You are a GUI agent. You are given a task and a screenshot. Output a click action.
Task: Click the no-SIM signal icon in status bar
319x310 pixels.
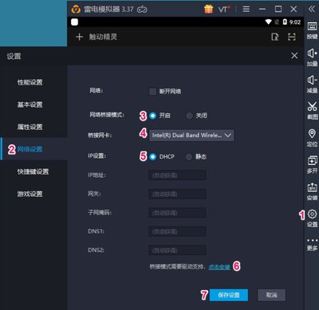277,22
